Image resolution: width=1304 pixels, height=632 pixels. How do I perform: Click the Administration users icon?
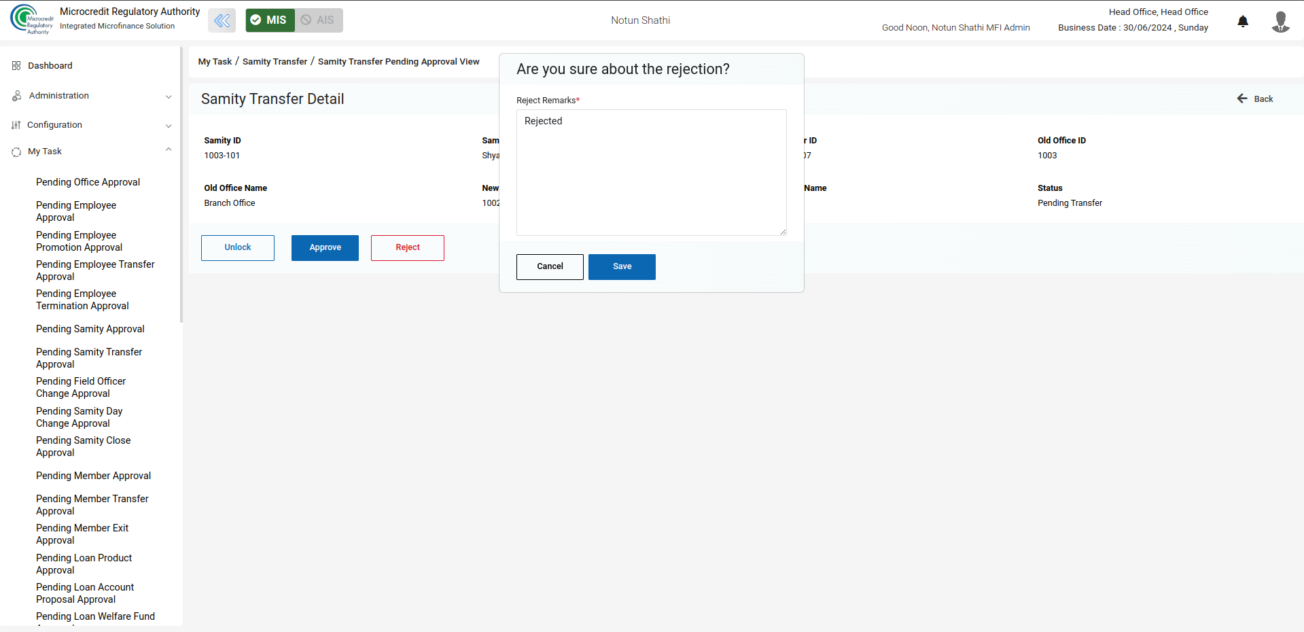tap(16, 96)
